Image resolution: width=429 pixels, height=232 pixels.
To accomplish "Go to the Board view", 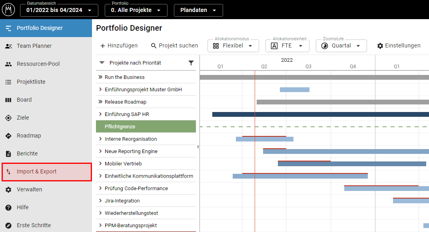I will [24, 100].
